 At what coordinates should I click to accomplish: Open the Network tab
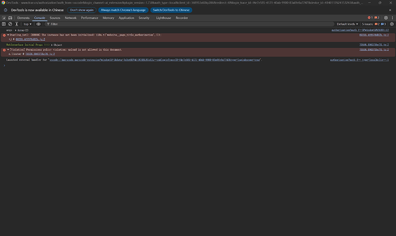[x=71, y=18]
